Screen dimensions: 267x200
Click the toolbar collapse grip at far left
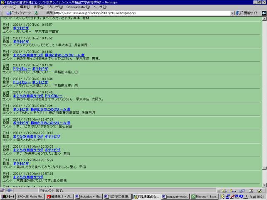[x=1, y=13]
